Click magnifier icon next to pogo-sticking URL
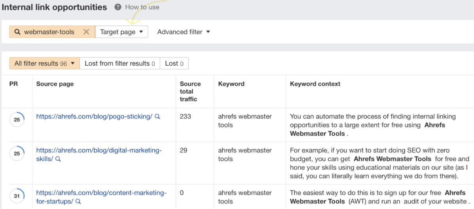 click(x=157, y=117)
